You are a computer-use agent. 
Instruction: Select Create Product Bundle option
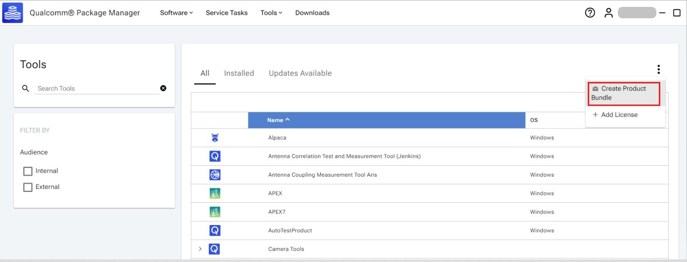[624, 93]
